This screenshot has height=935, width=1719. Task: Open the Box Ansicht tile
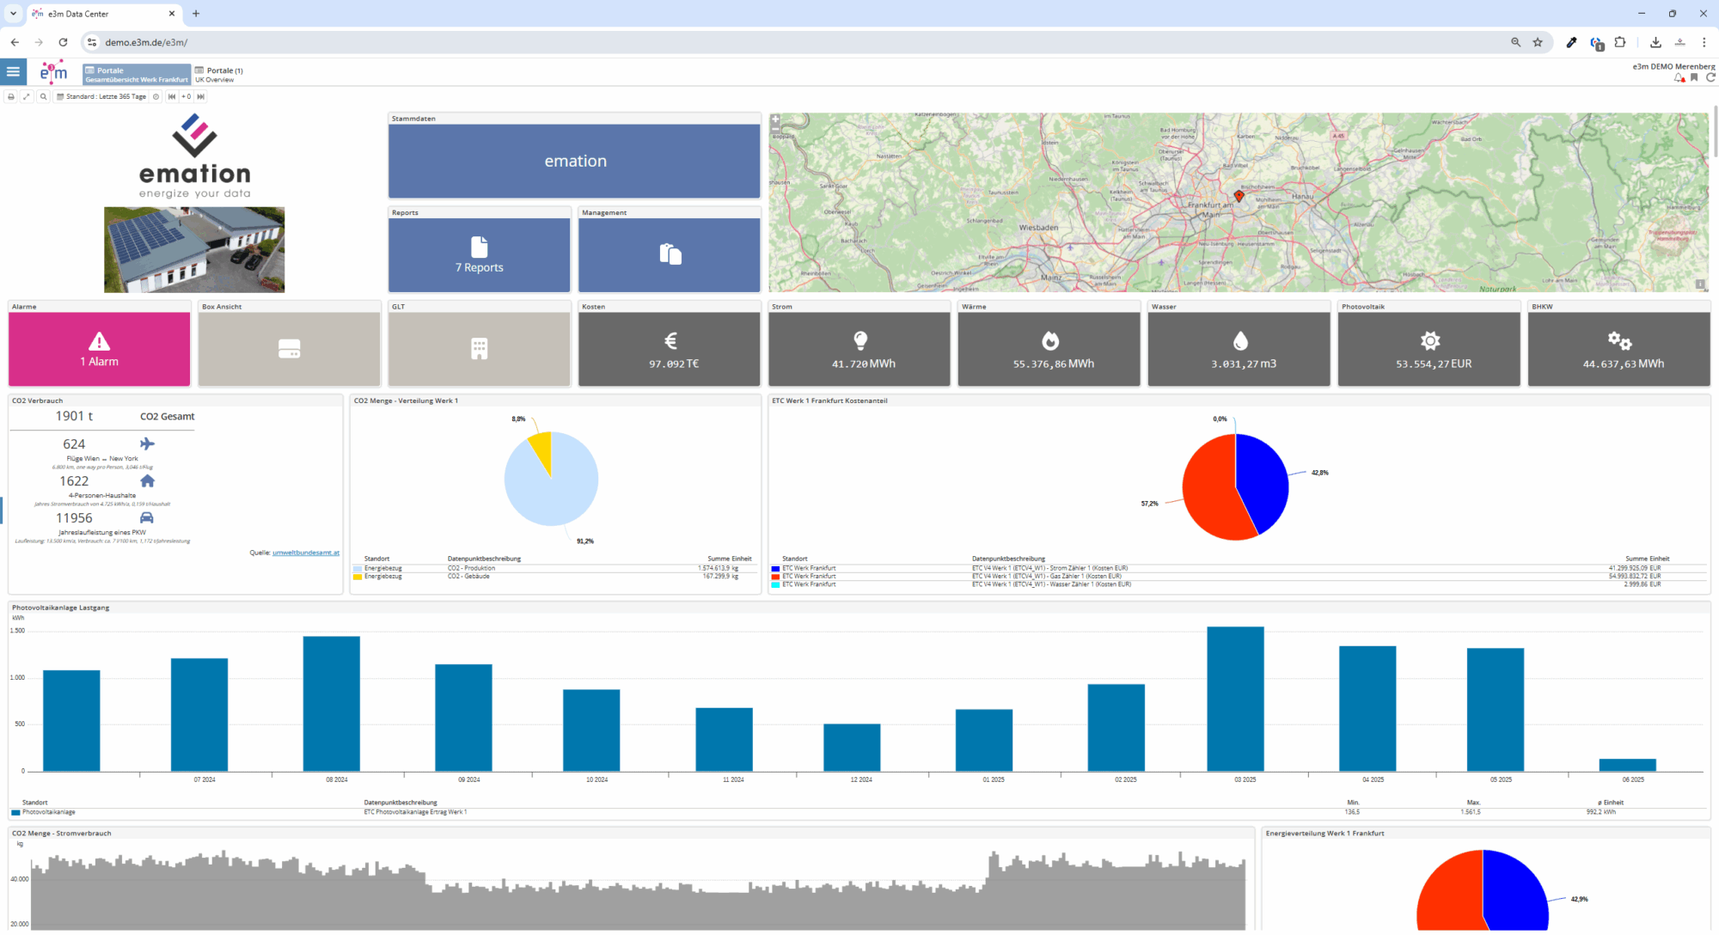(289, 349)
